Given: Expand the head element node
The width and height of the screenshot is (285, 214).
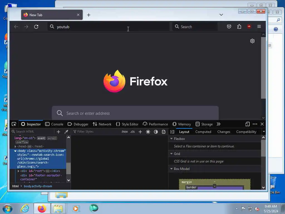Looking at the screenshot, I should (16, 147).
